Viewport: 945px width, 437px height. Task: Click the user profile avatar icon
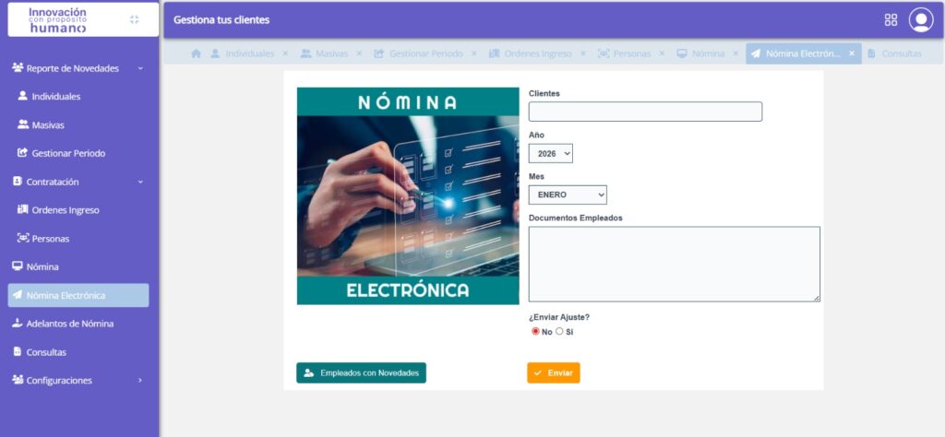[x=920, y=19]
